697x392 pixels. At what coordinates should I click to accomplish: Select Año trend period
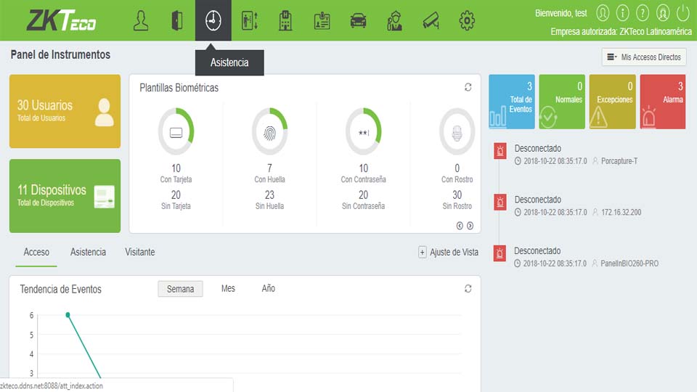click(268, 288)
